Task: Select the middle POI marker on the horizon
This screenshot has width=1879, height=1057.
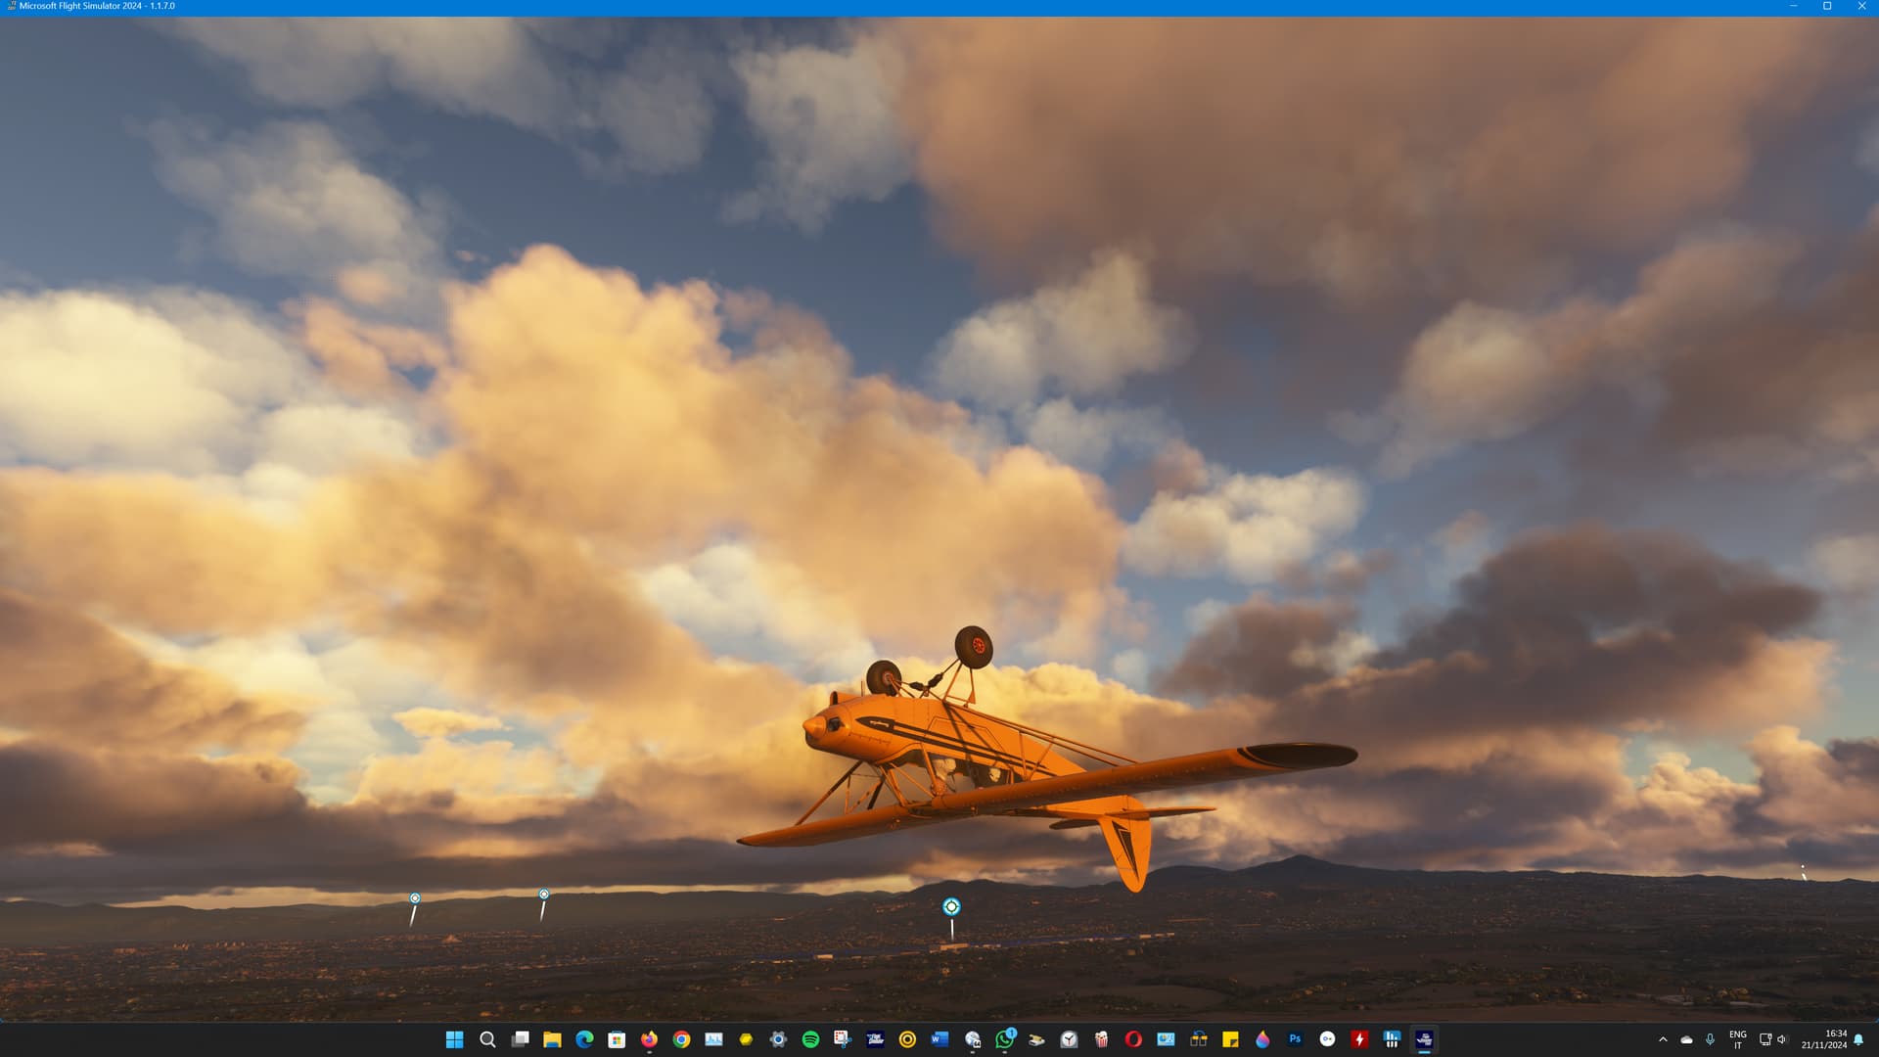Action: click(544, 895)
